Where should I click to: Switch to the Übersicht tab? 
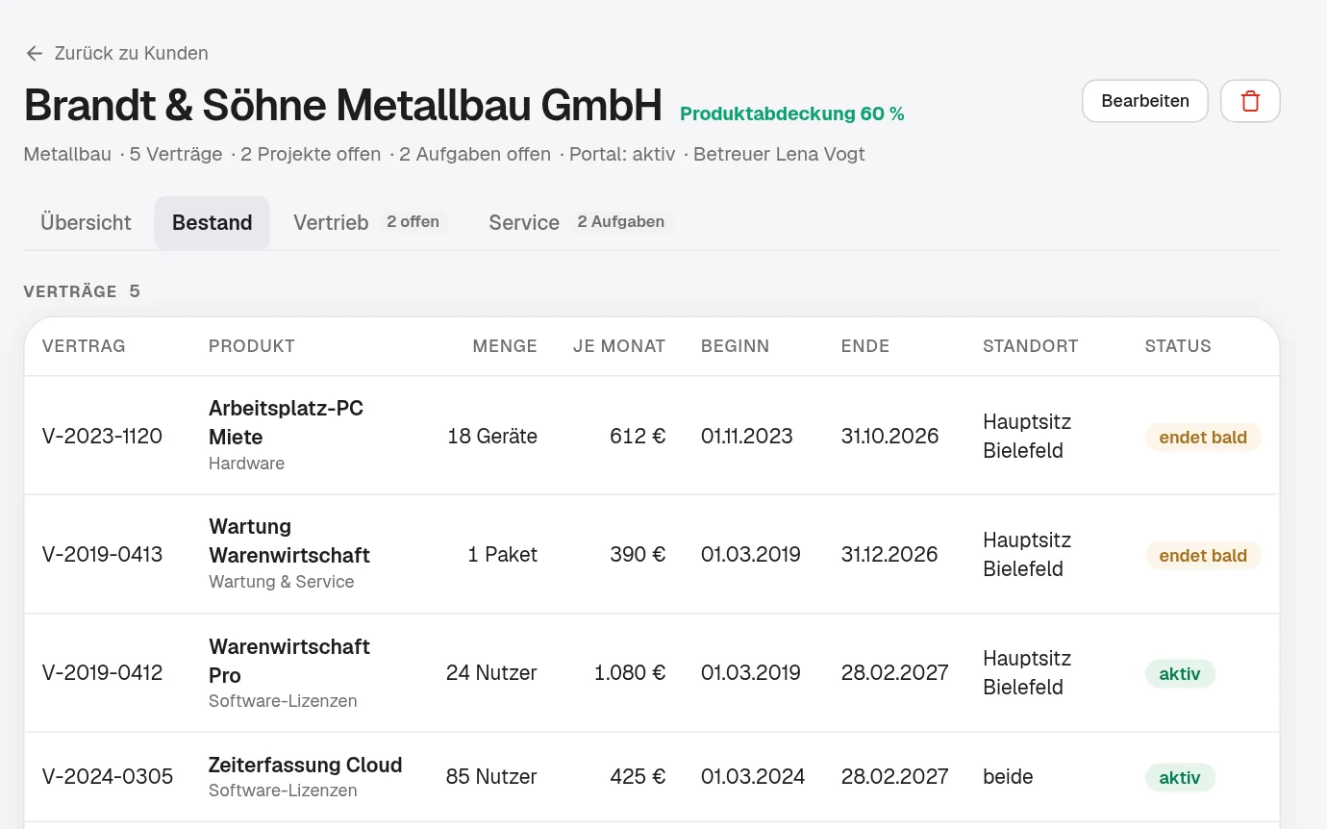click(86, 223)
